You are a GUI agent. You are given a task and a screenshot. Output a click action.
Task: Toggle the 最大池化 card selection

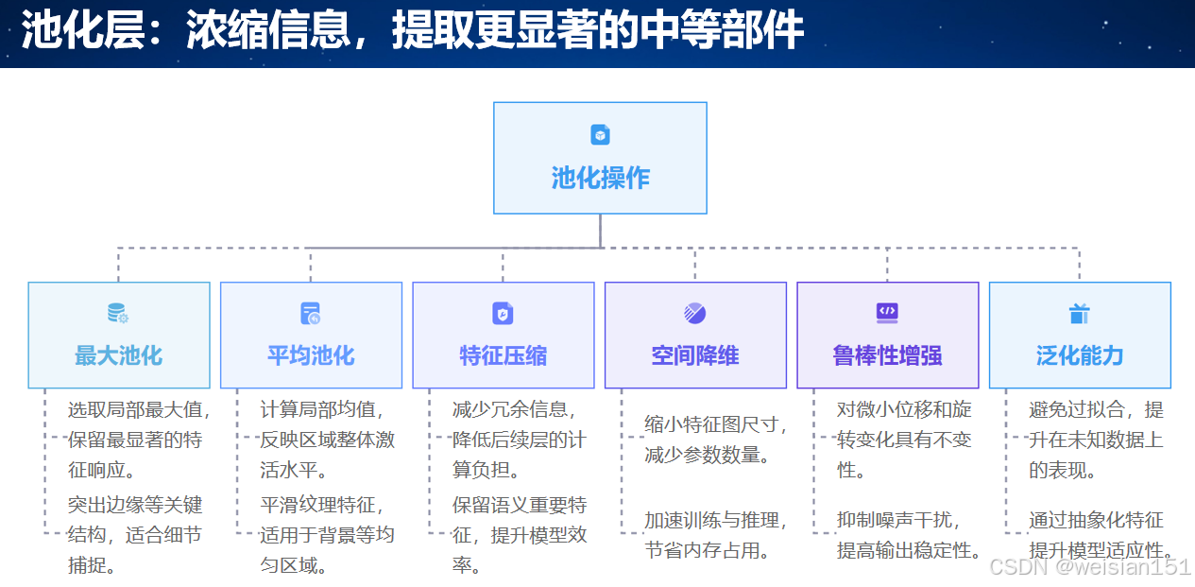pos(119,335)
